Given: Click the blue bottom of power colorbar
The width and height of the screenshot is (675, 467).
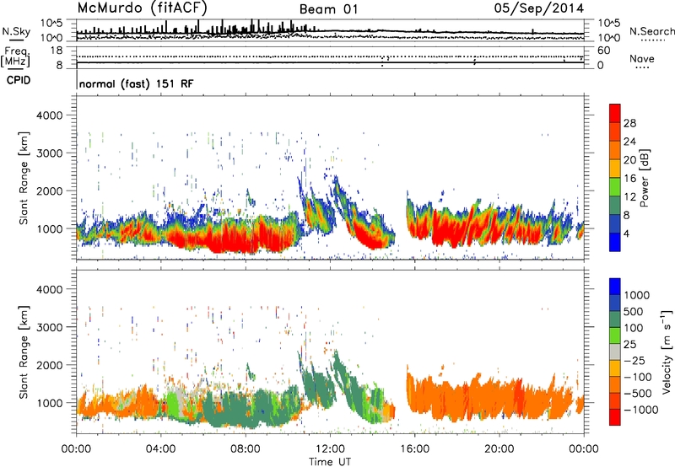Looking at the screenshot, I should pos(615,242).
